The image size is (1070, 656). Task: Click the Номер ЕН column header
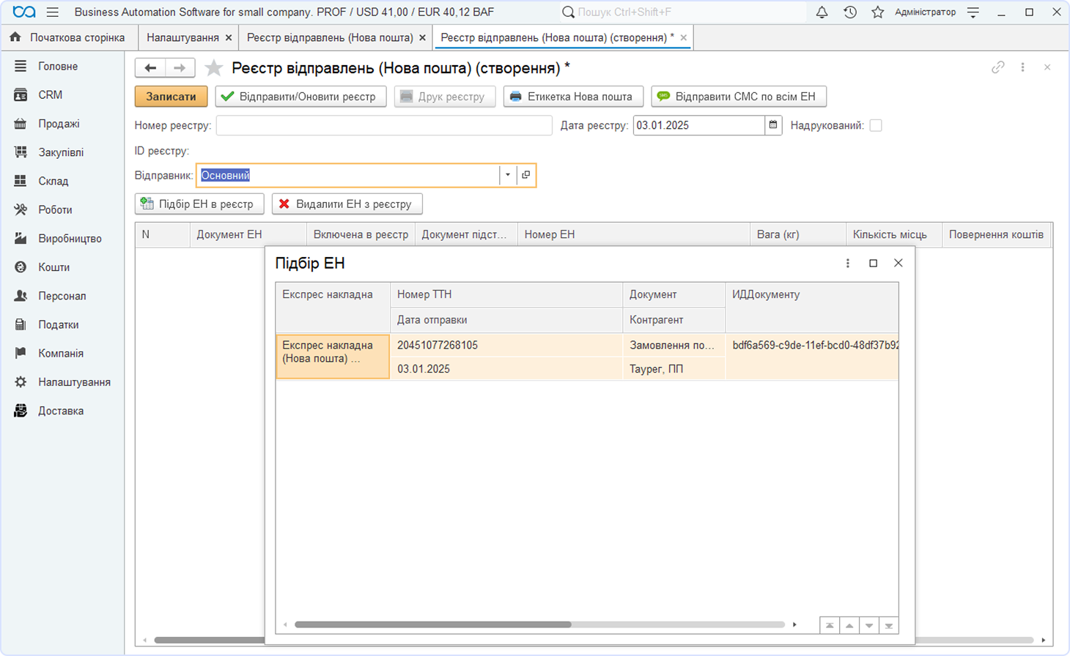[634, 235]
